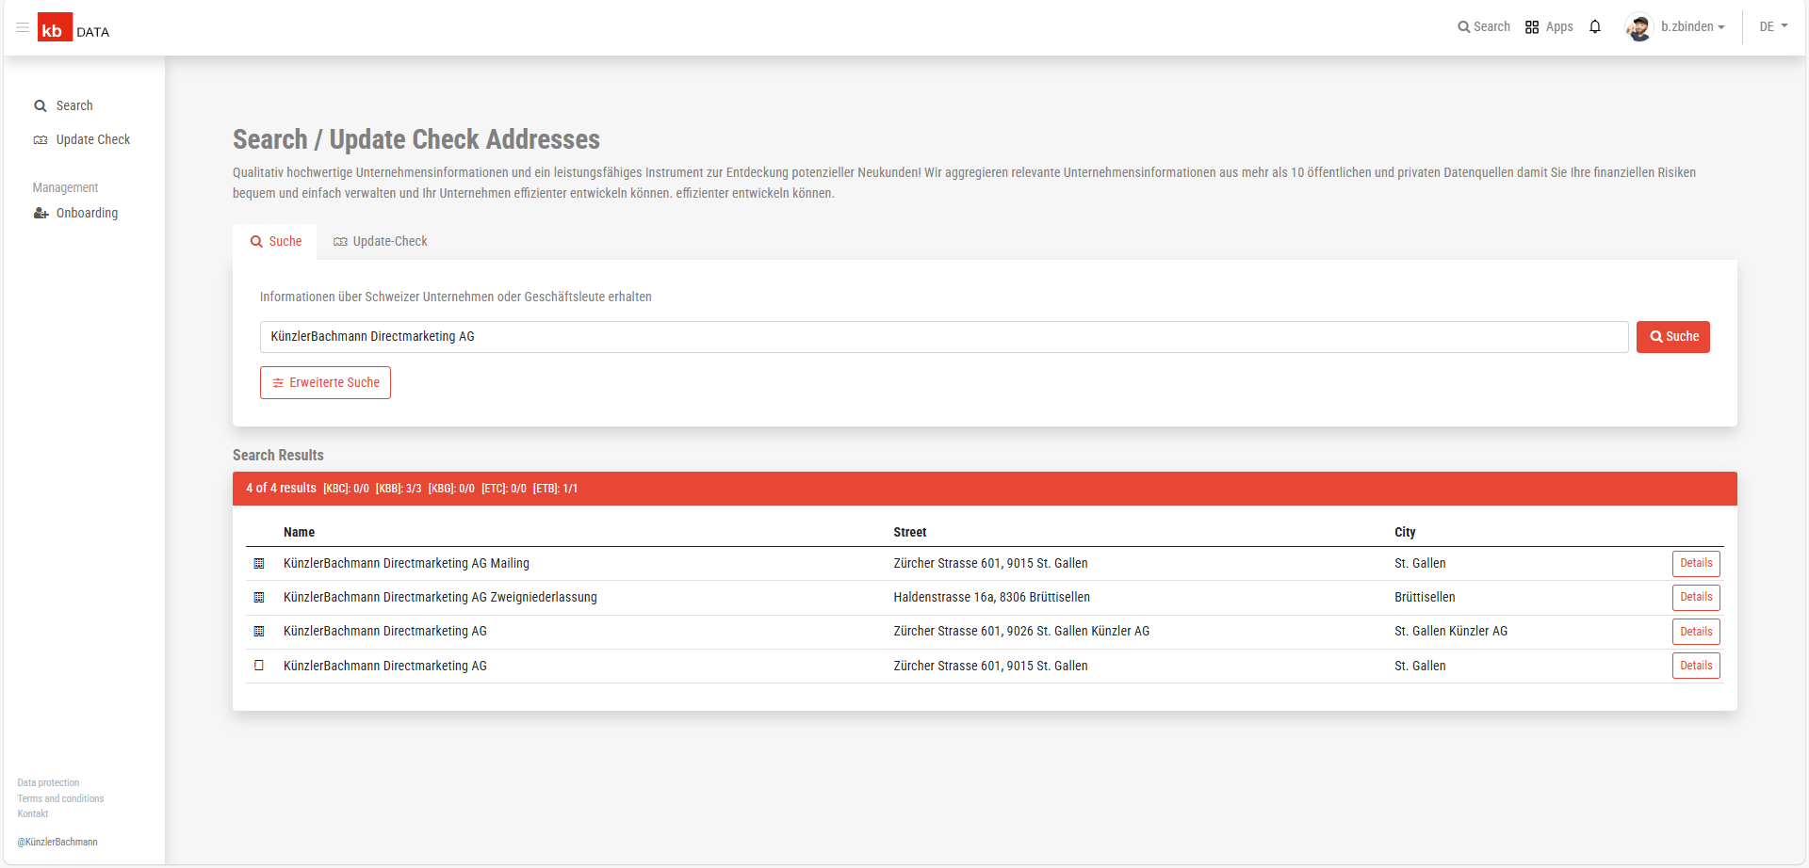Click the City column header
This screenshot has height=868, width=1809.
pyautogui.click(x=1405, y=533)
